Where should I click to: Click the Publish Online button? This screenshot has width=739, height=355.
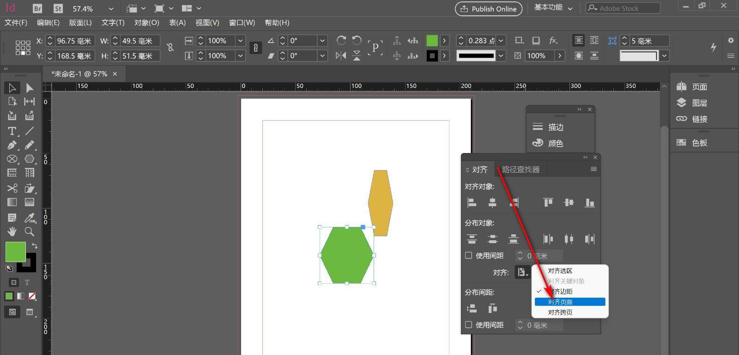pos(489,9)
